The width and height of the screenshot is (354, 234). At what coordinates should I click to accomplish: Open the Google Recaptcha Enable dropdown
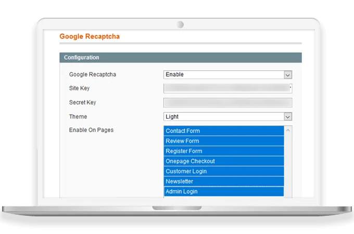coord(227,74)
